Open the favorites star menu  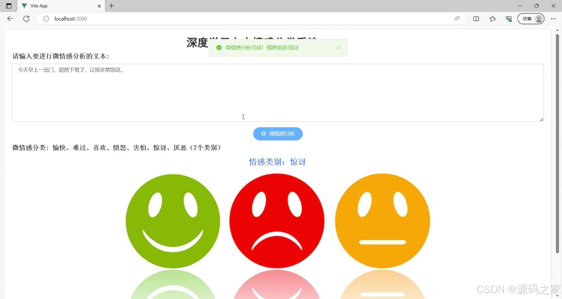[x=492, y=19]
